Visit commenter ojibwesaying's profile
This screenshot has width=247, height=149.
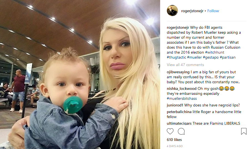[x=178, y=72]
